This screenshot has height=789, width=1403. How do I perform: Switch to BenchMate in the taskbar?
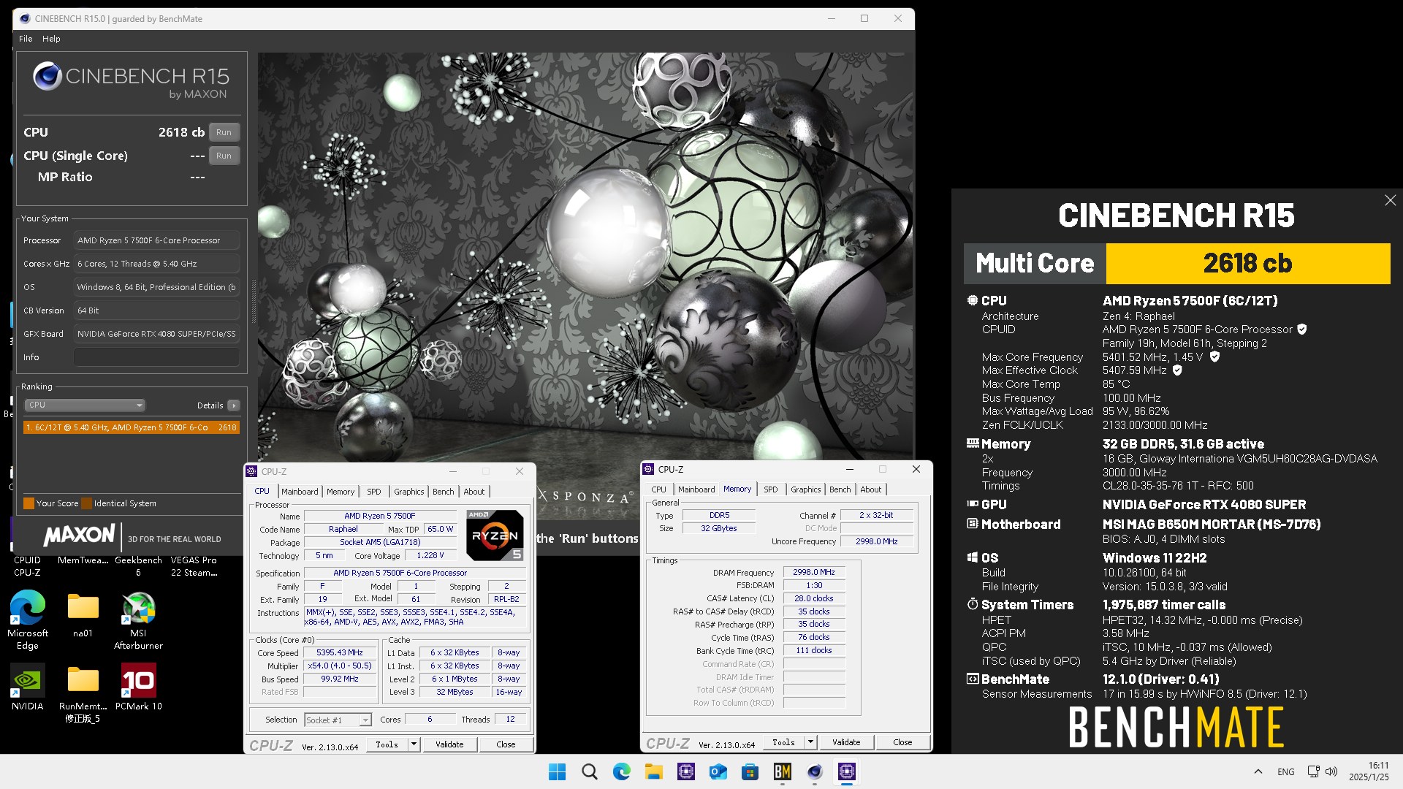point(782,771)
